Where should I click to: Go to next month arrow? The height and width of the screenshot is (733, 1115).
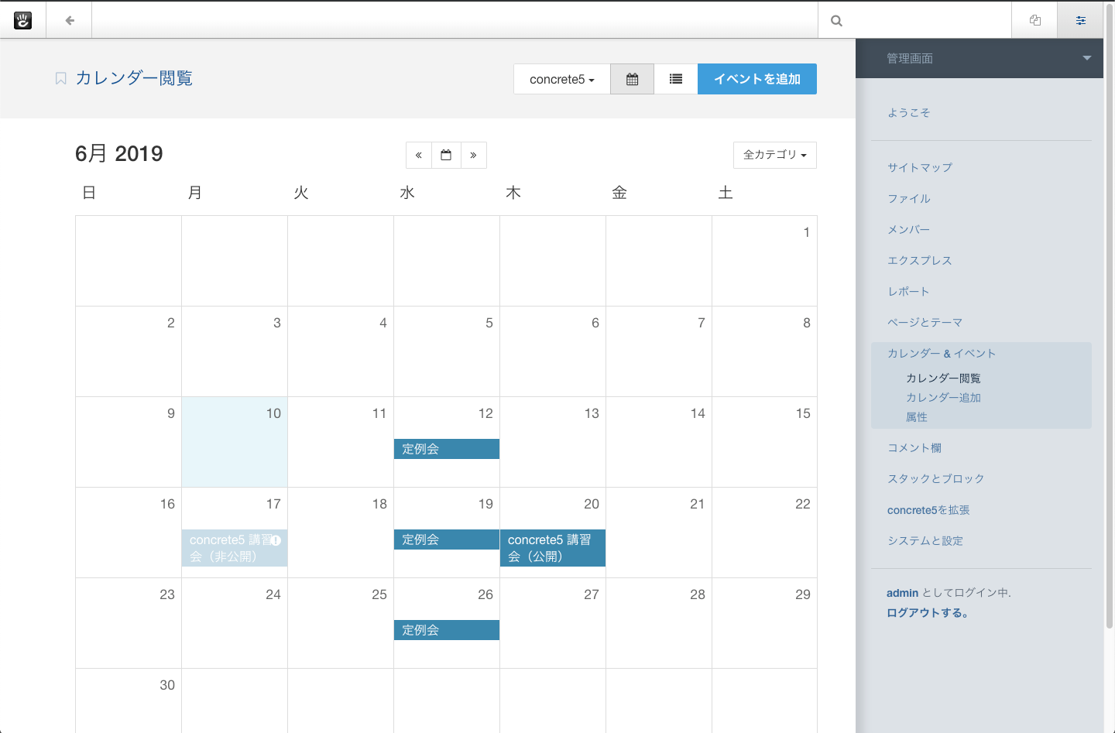(x=473, y=155)
